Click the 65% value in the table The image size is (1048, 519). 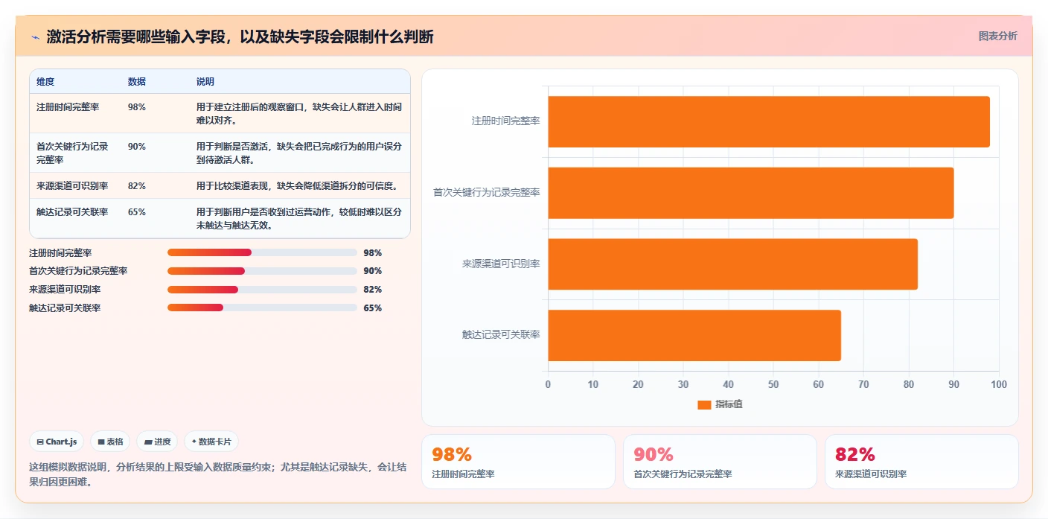coord(137,212)
